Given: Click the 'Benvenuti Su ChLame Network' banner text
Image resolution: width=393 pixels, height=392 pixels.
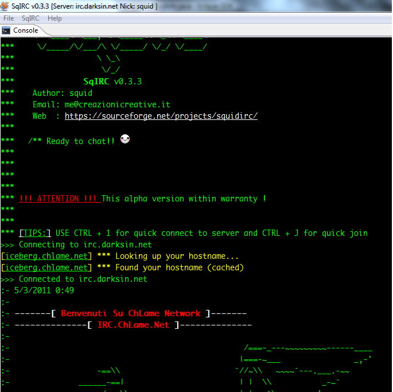Looking at the screenshot, I should (x=131, y=313).
